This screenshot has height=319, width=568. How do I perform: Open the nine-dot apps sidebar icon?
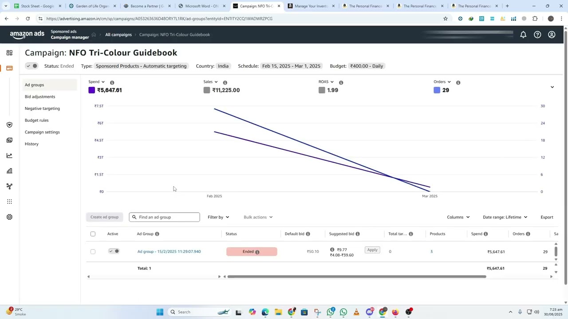(9, 202)
